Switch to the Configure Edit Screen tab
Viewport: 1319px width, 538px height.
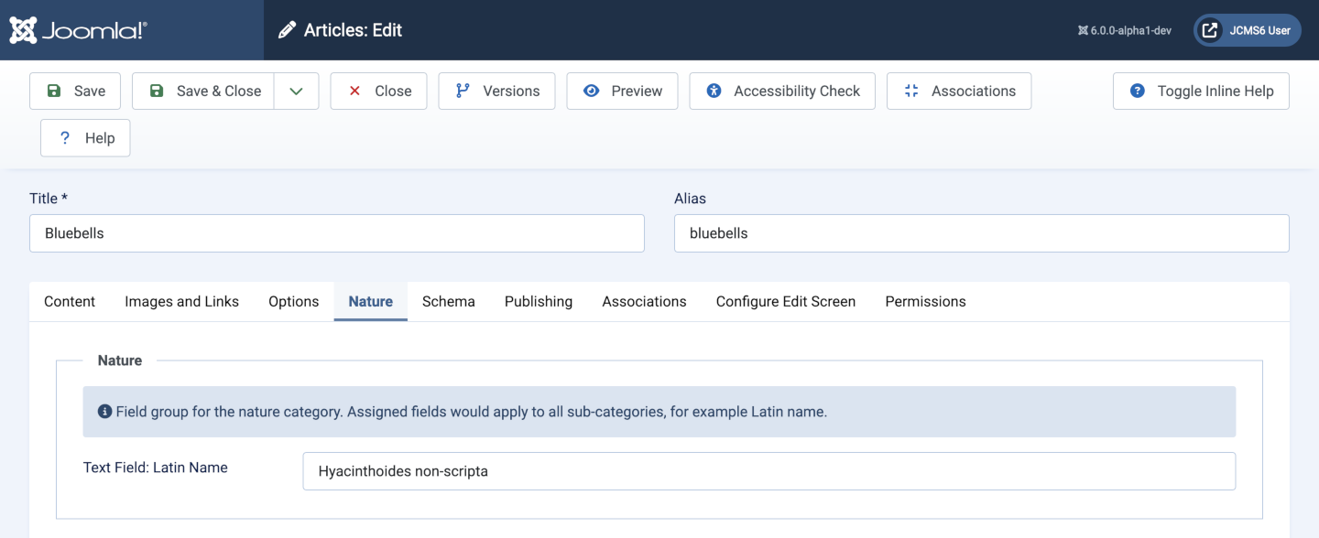tap(785, 301)
